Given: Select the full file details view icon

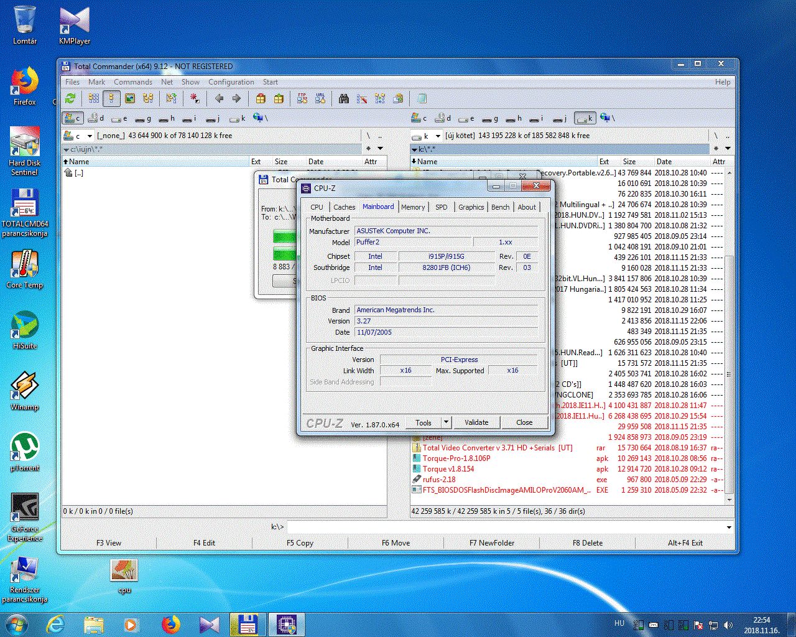Looking at the screenshot, I should [112, 98].
